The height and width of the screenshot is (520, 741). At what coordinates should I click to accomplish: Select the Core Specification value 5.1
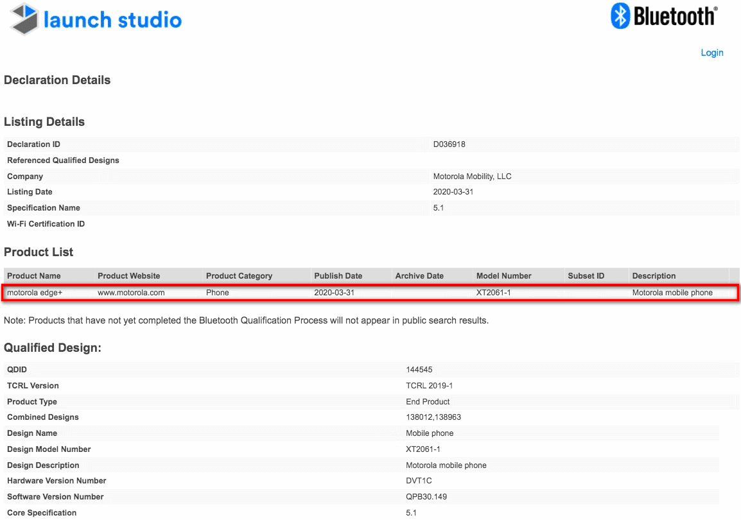[x=411, y=514]
